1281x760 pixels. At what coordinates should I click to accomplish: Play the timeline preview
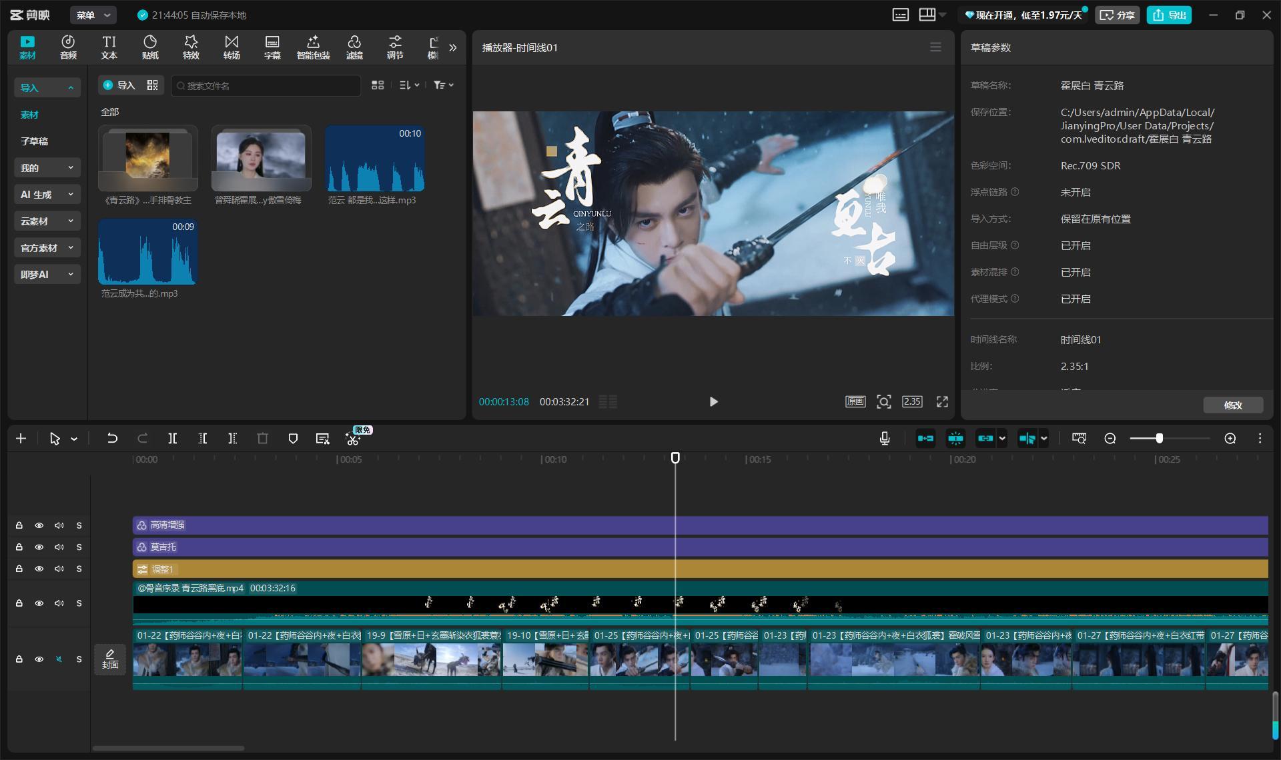point(713,401)
